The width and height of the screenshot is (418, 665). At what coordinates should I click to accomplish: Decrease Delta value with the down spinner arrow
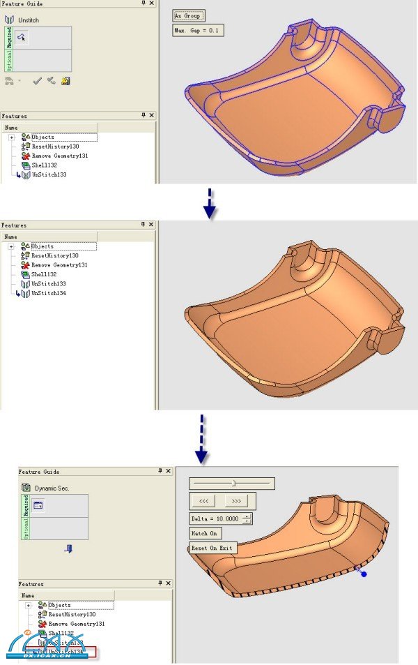248,521
